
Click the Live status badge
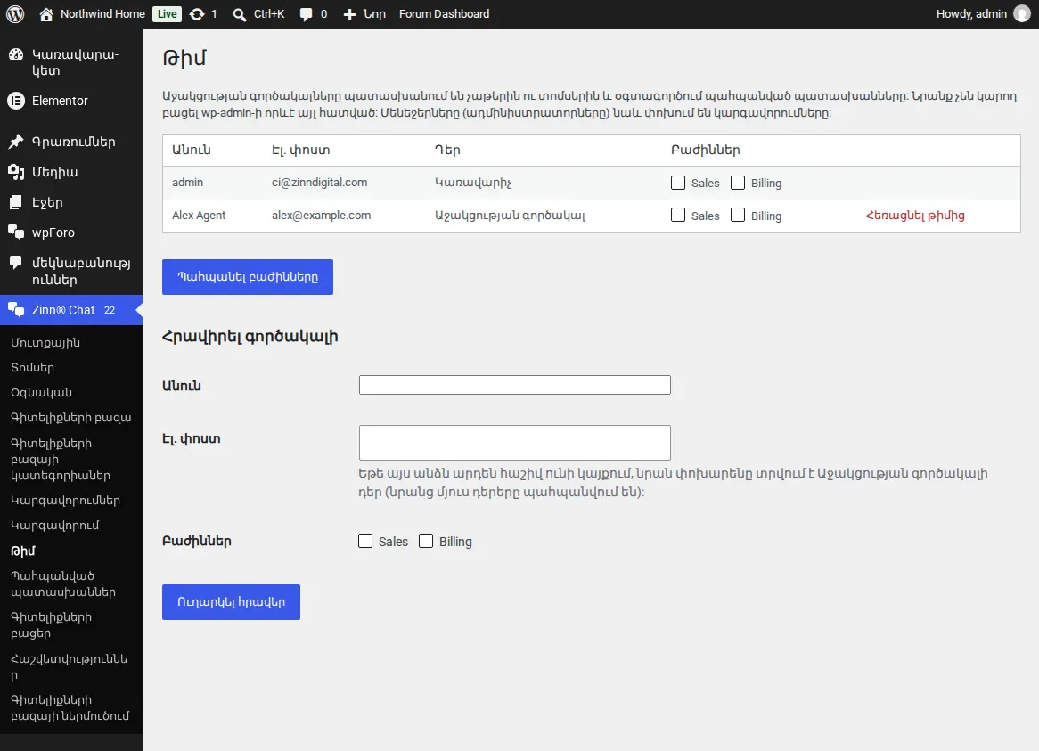[167, 14]
